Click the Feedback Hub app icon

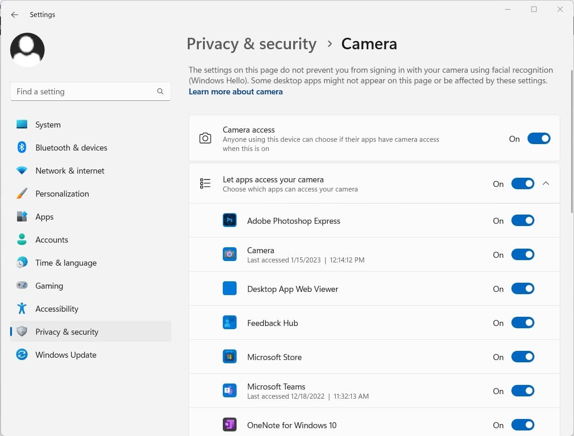[230, 323]
